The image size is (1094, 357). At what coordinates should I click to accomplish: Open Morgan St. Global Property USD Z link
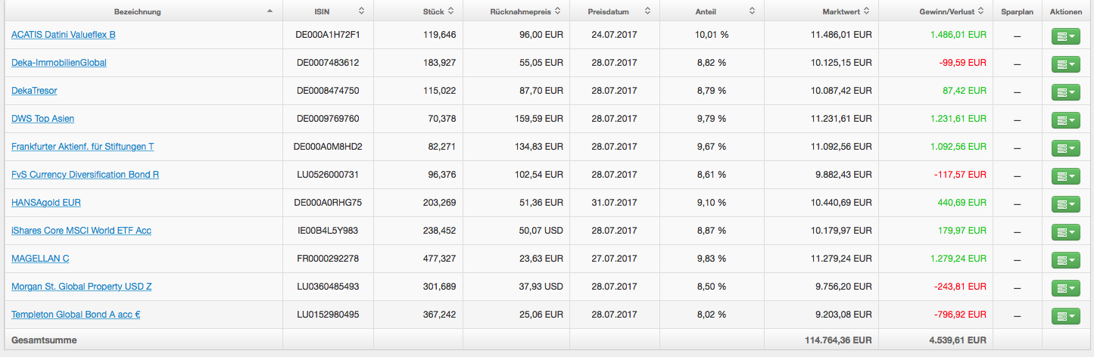[x=82, y=287]
